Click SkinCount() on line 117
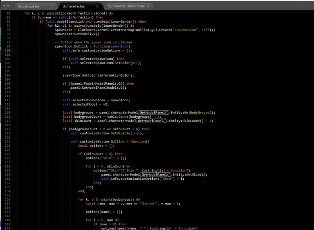 click(193, 121)
